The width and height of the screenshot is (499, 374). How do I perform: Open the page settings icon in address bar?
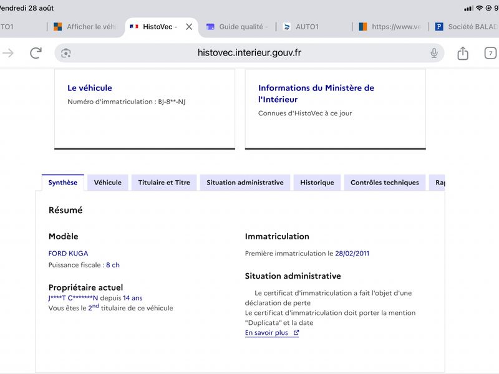[x=66, y=53]
